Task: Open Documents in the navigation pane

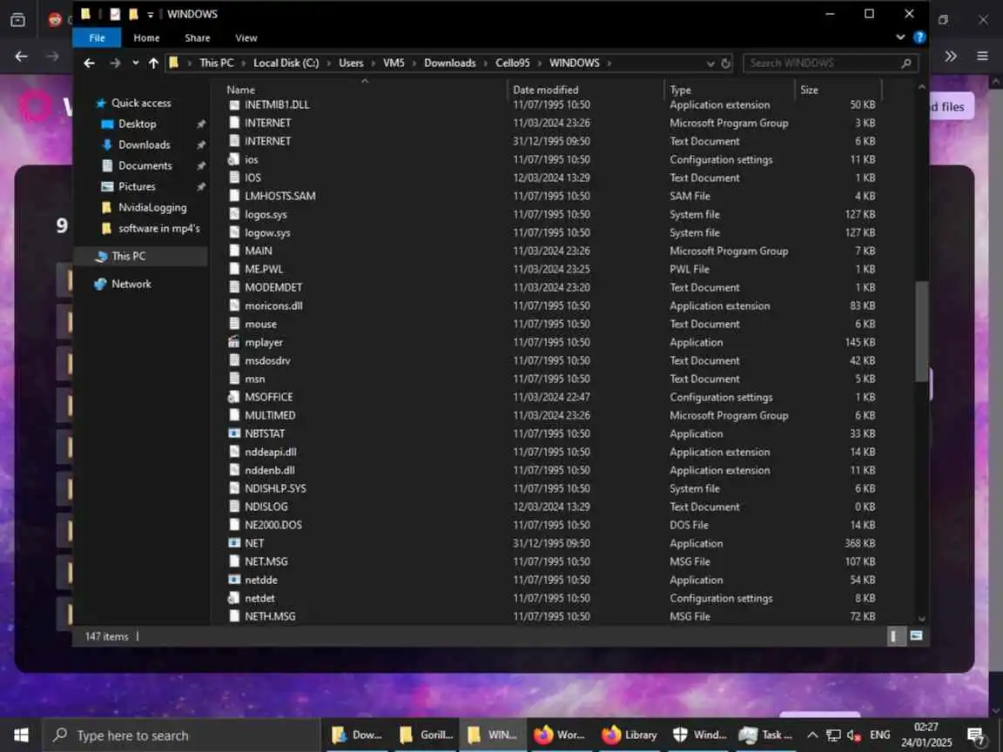Action: click(x=145, y=165)
